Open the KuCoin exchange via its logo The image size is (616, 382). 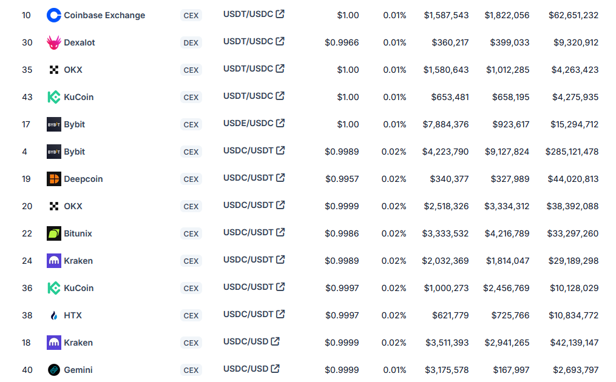pyautogui.click(x=53, y=97)
